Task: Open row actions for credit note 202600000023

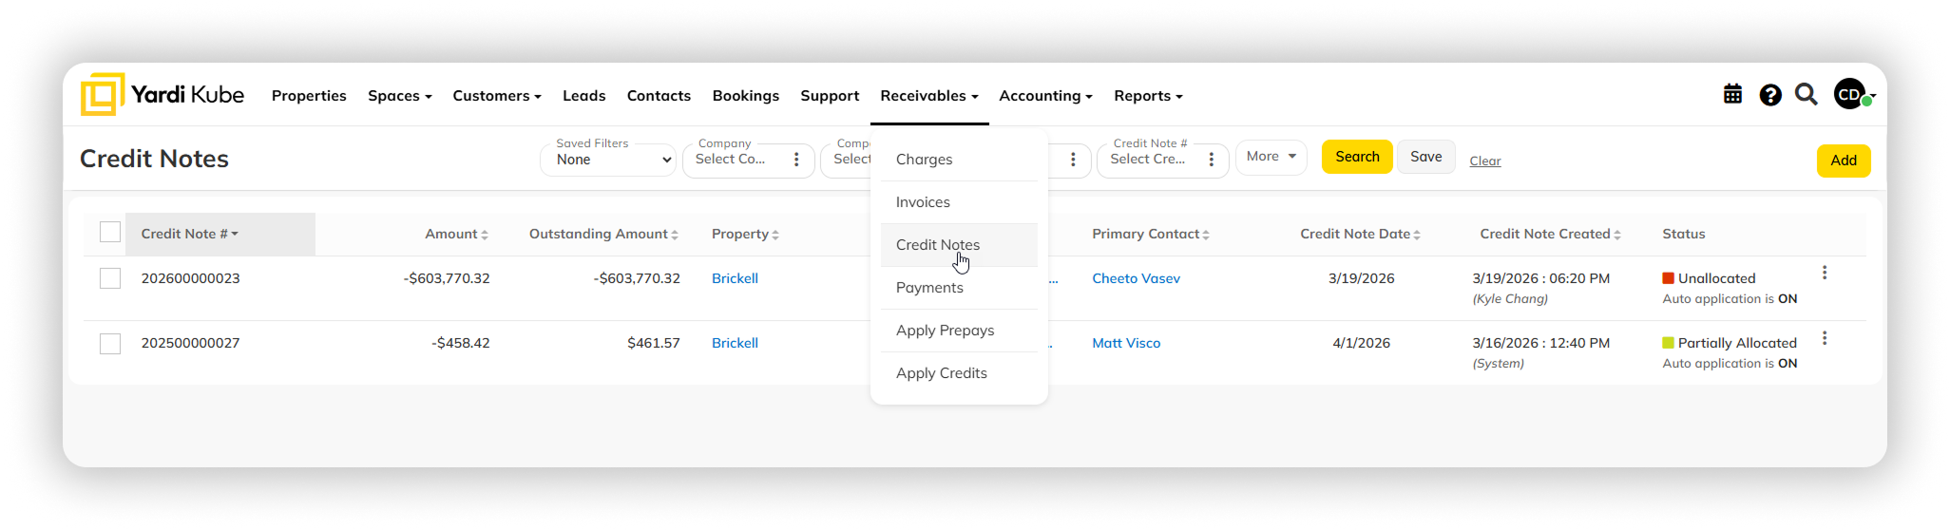Action: click(1824, 274)
